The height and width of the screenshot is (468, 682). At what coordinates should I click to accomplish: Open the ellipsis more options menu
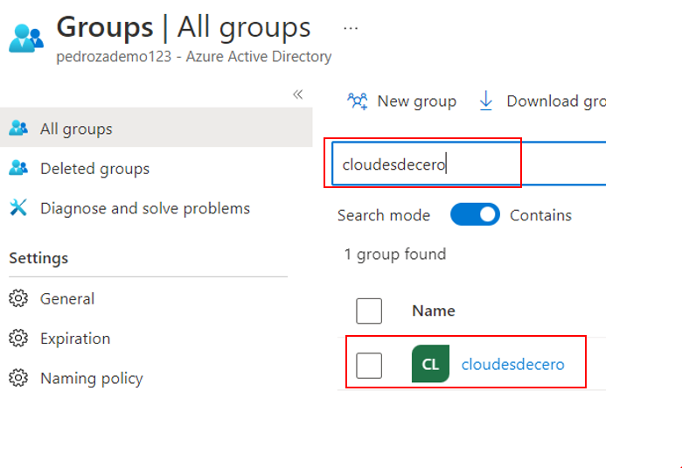coord(351,28)
